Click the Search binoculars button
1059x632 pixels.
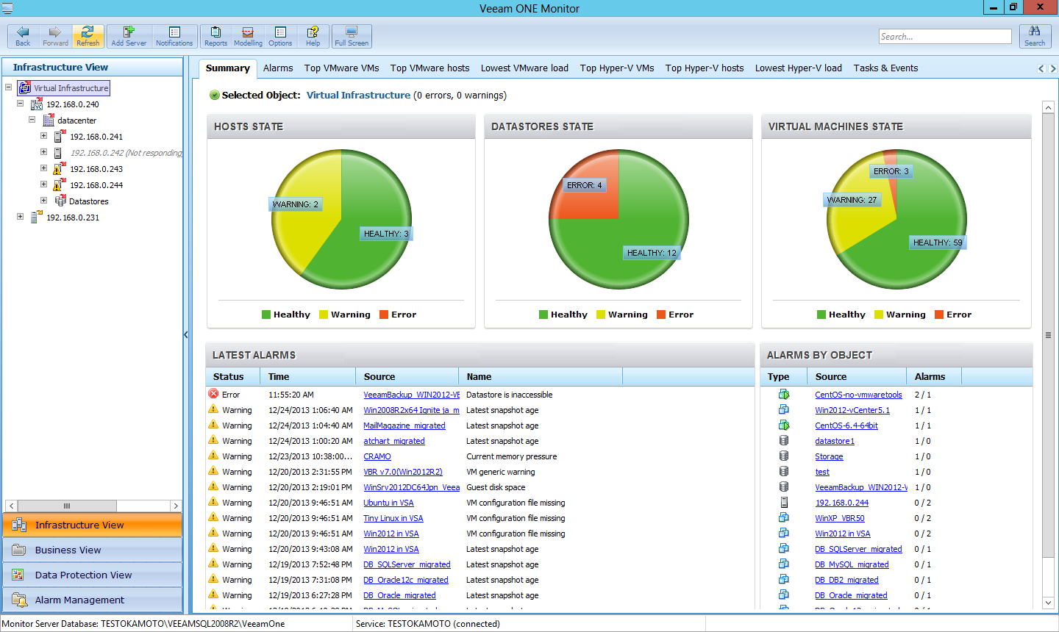[1035, 36]
